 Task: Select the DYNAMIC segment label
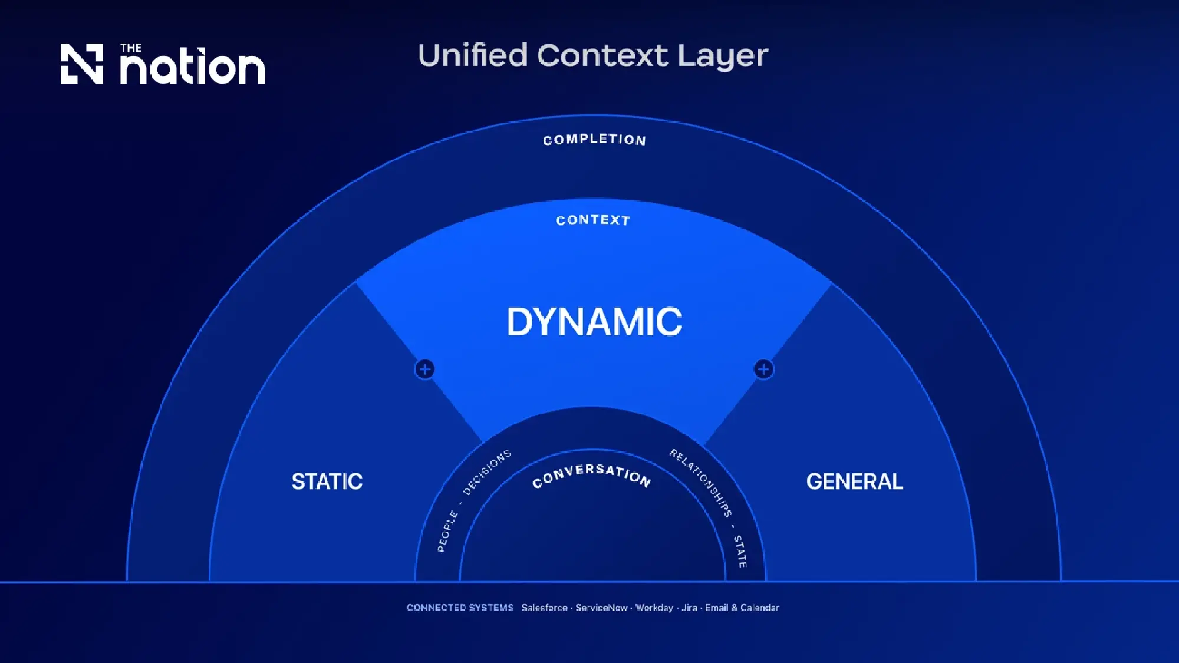click(x=594, y=322)
